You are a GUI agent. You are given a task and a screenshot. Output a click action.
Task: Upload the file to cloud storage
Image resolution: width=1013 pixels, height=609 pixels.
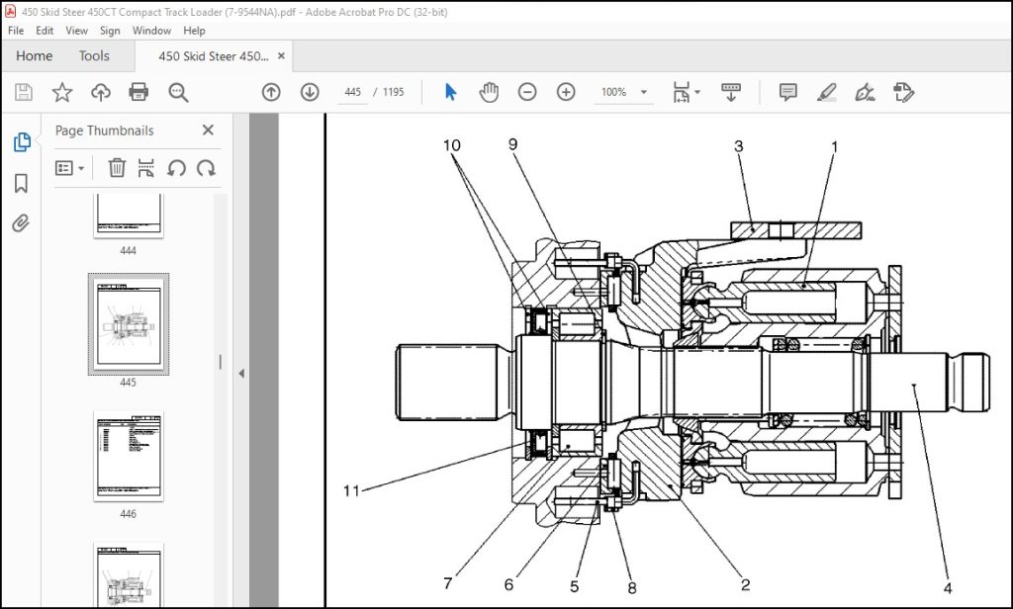(101, 92)
